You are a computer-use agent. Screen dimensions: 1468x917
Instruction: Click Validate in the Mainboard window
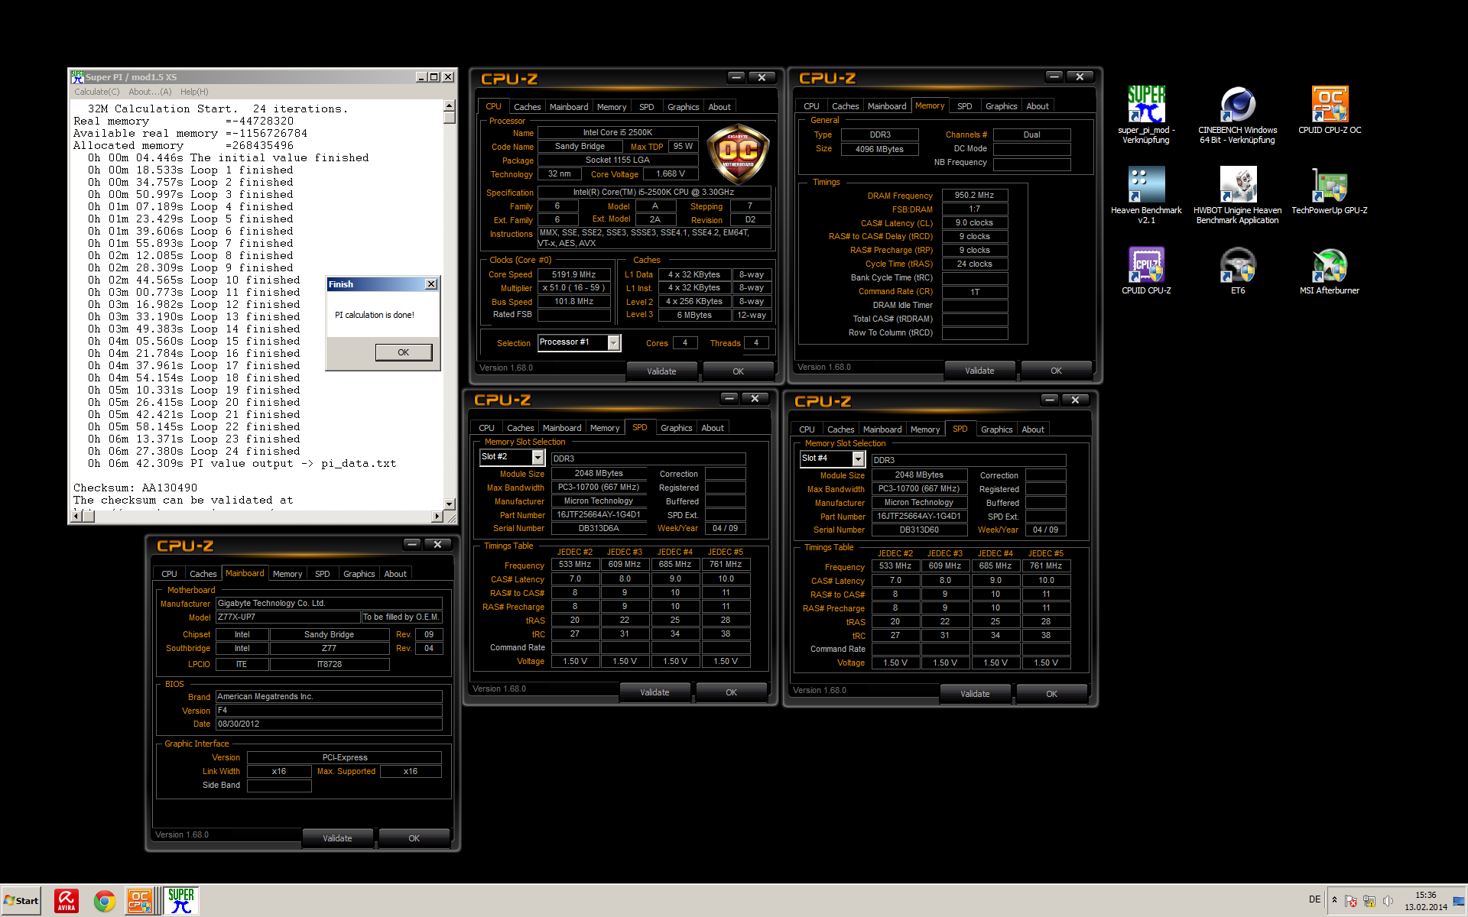337,838
